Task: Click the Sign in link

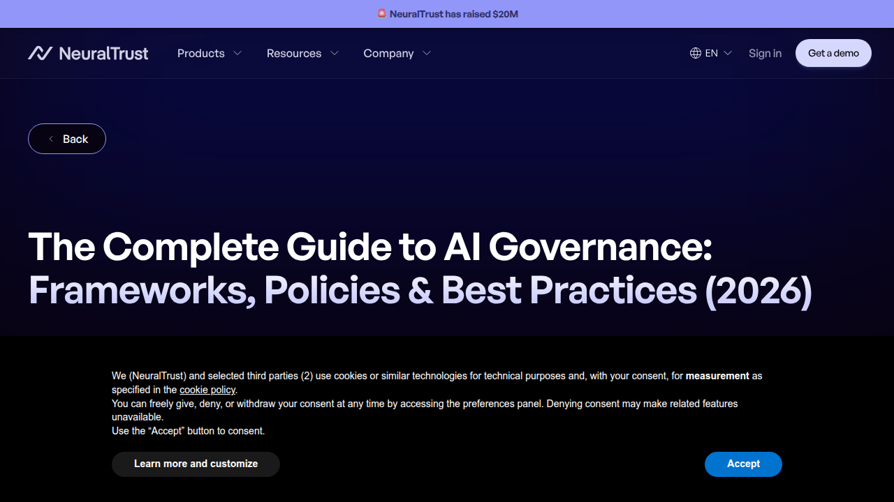Action: (765, 53)
